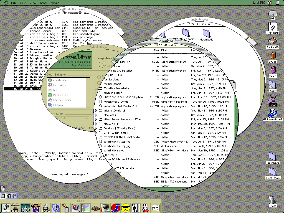Click the Color Scheme list scrollbar
The height and width of the screenshot is (213, 284).
[88, 93]
